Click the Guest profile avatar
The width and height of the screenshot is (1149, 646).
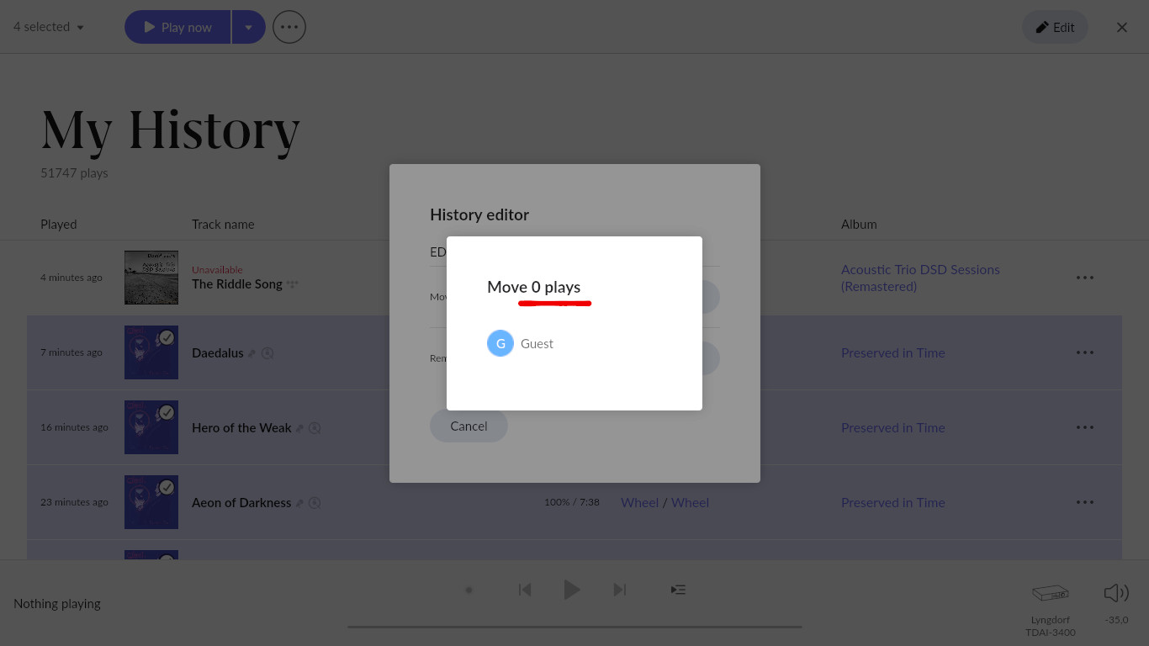[500, 343]
